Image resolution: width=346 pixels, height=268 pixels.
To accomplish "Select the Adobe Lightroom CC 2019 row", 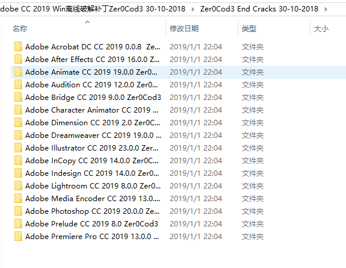I will [178, 186].
